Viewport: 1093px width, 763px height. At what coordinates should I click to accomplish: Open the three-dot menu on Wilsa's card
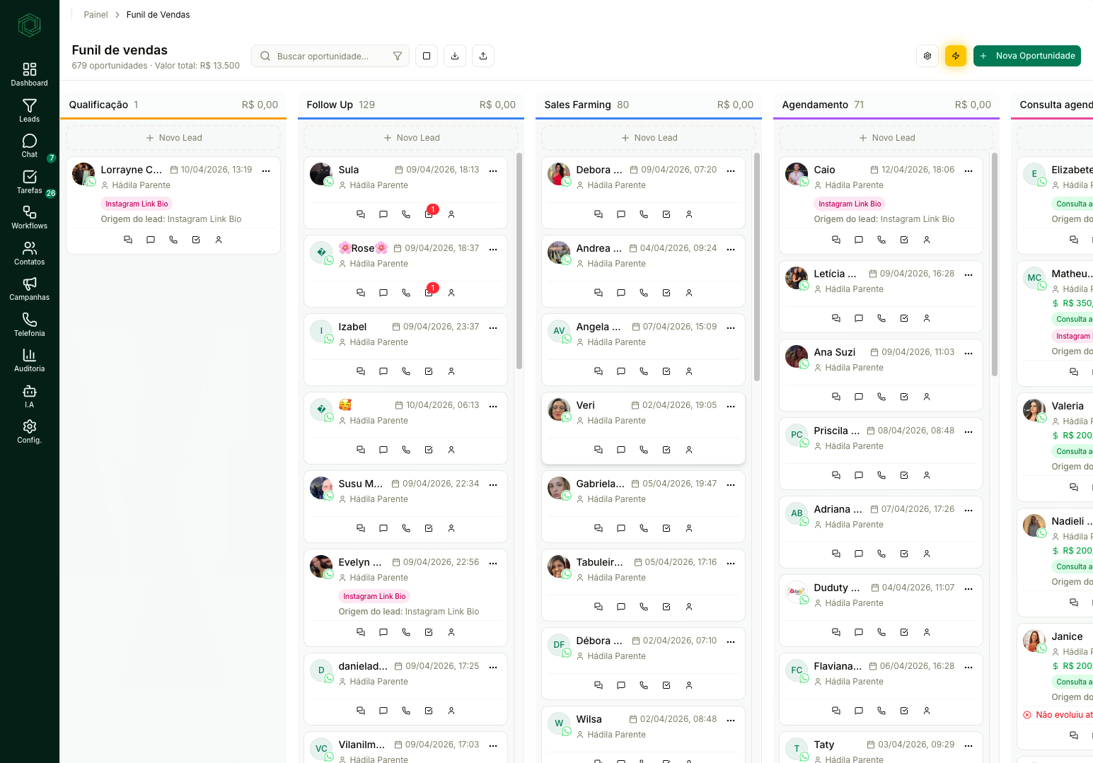[x=731, y=720]
